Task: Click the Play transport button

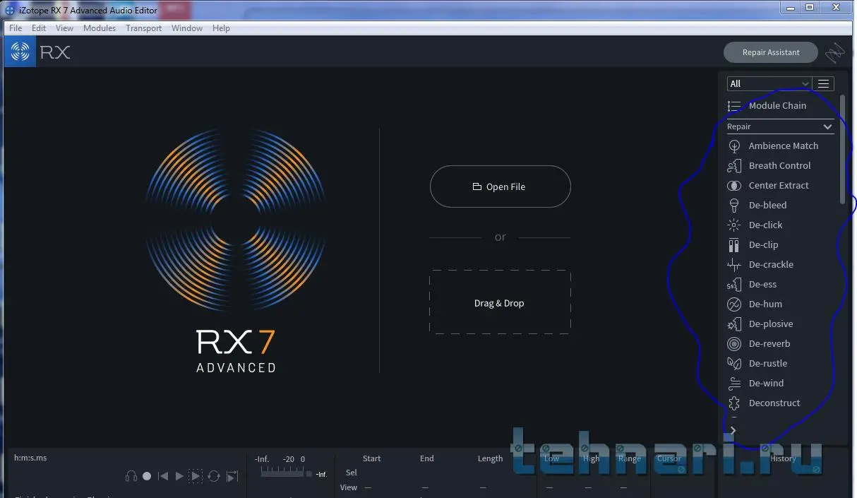Action: click(179, 476)
